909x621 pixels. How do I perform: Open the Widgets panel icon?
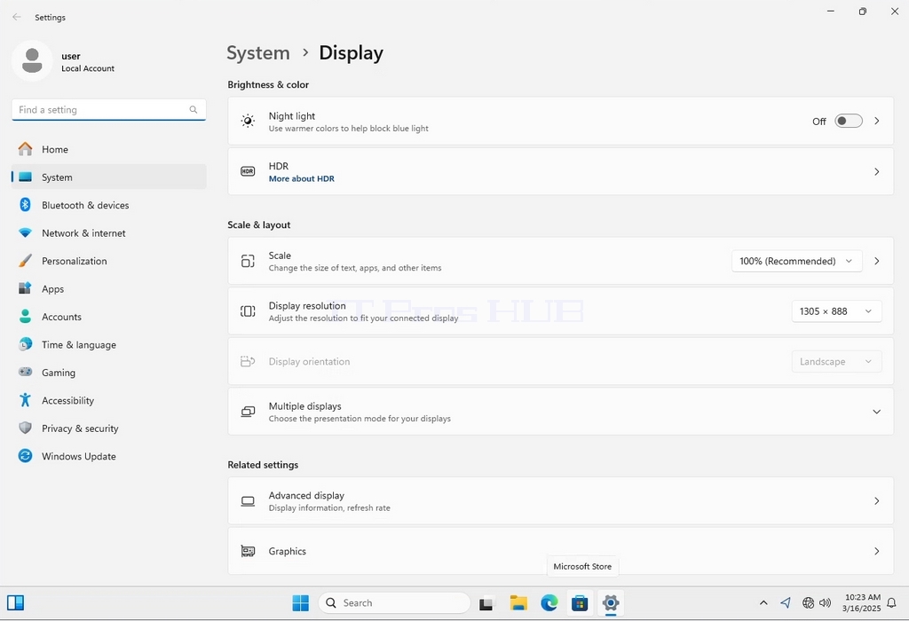tap(16, 603)
